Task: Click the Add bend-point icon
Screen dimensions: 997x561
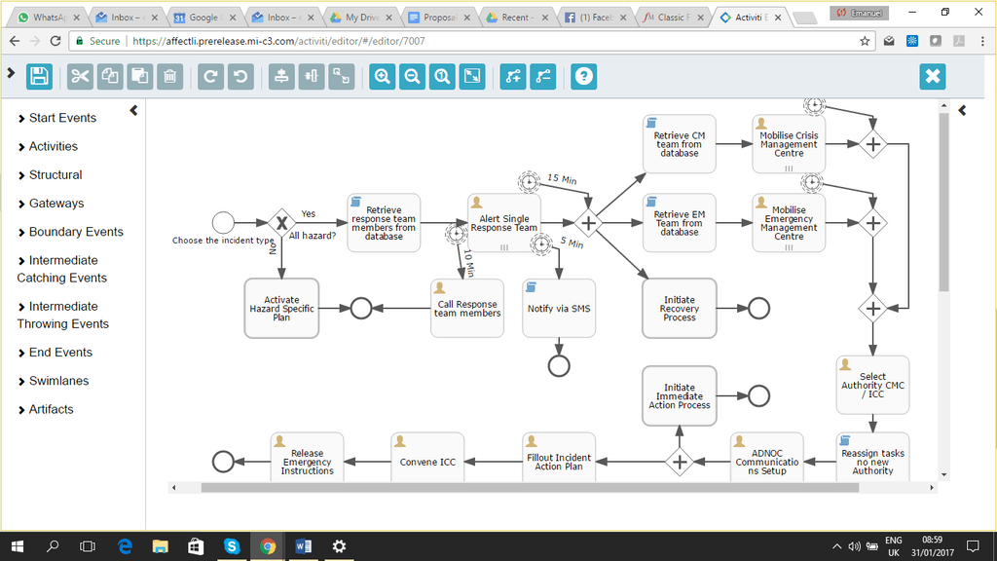Action: (x=513, y=77)
